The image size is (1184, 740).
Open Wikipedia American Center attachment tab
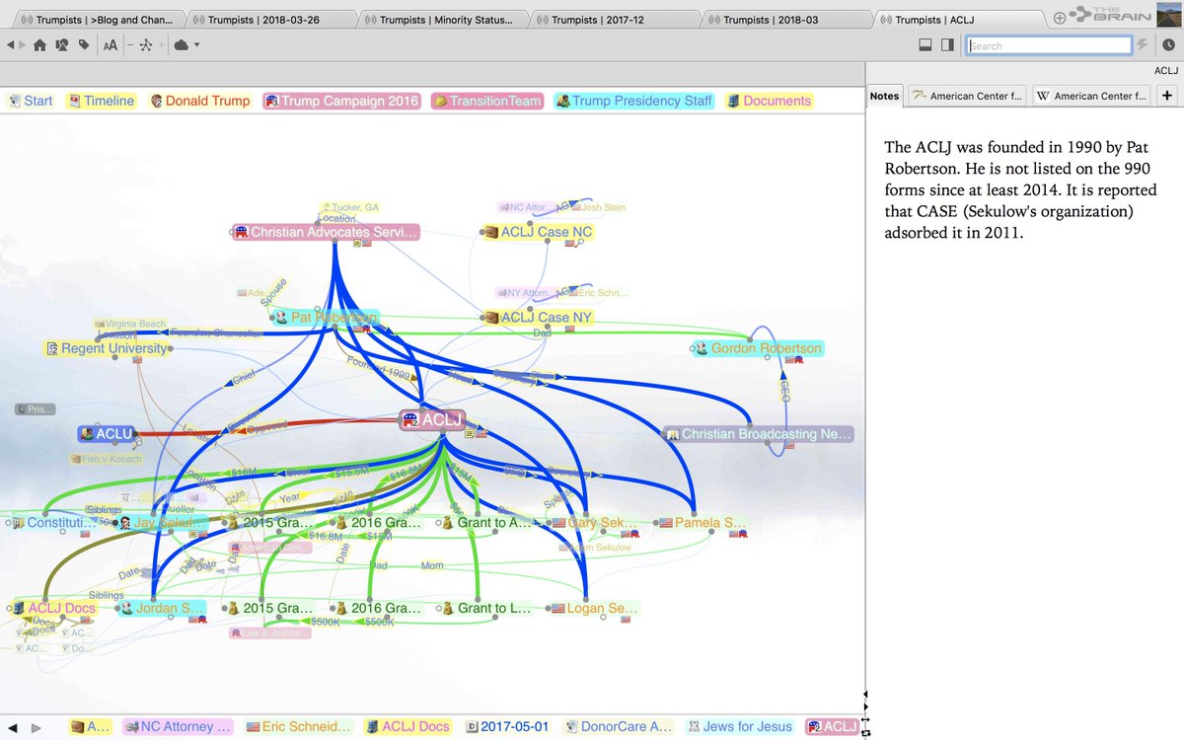pos(1090,96)
